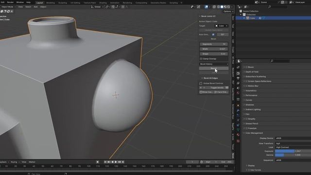Toggle the Auto Smooth checkbox
The width and height of the screenshot is (311, 175).
(213, 35)
